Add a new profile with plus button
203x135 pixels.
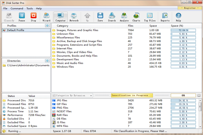tap(47, 26)
